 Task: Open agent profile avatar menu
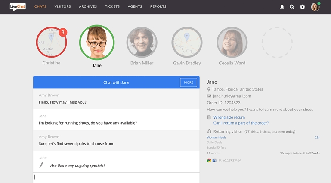[316, 7]
